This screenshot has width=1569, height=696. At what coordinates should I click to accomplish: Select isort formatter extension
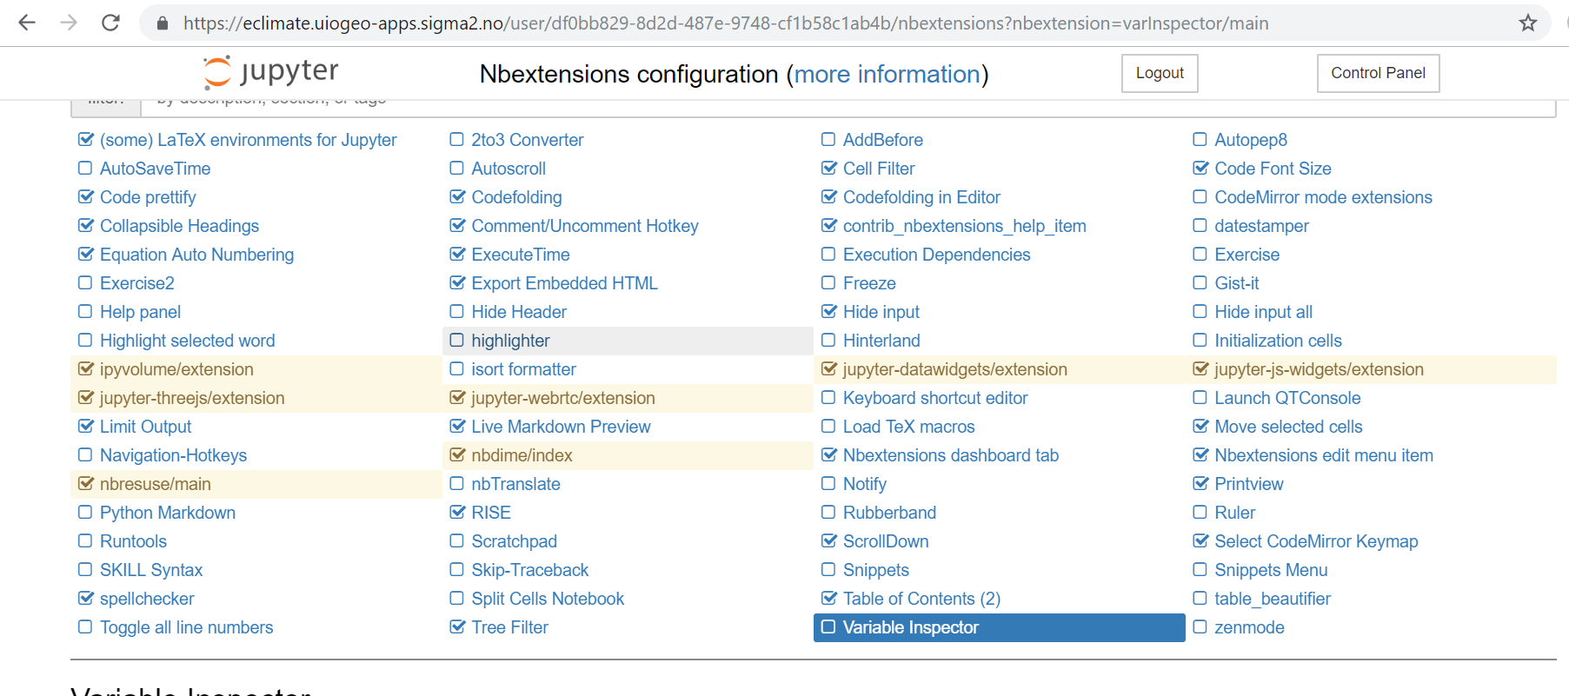click(523, 369)
